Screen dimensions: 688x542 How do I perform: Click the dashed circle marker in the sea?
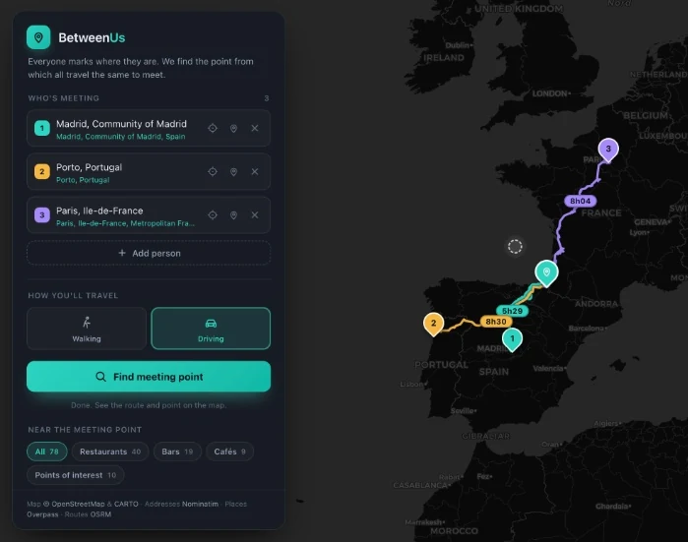coord(515,247)
